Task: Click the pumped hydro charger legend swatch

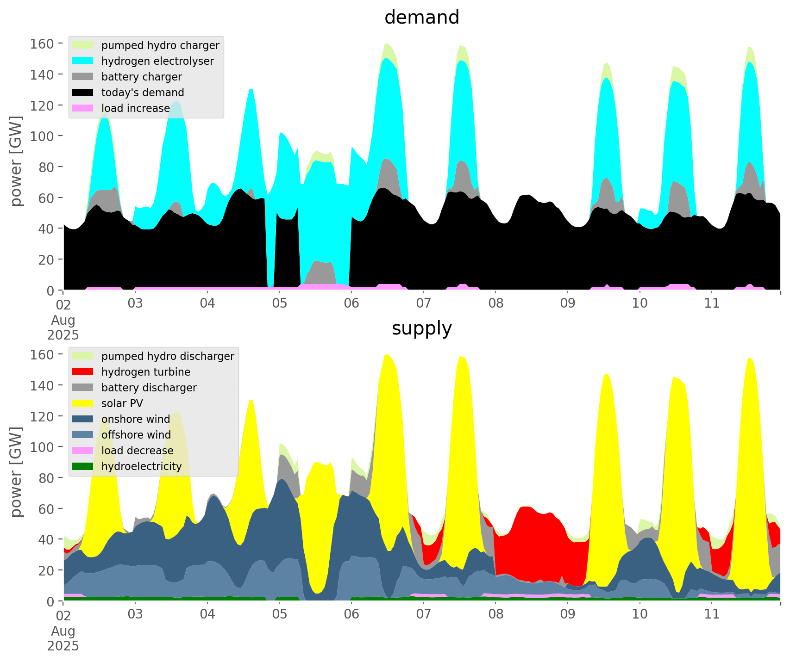Action: [x=83, y=45]
